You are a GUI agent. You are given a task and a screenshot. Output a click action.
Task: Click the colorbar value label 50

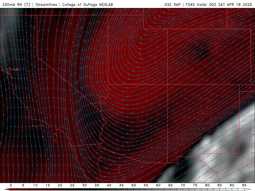pos(134,185)
